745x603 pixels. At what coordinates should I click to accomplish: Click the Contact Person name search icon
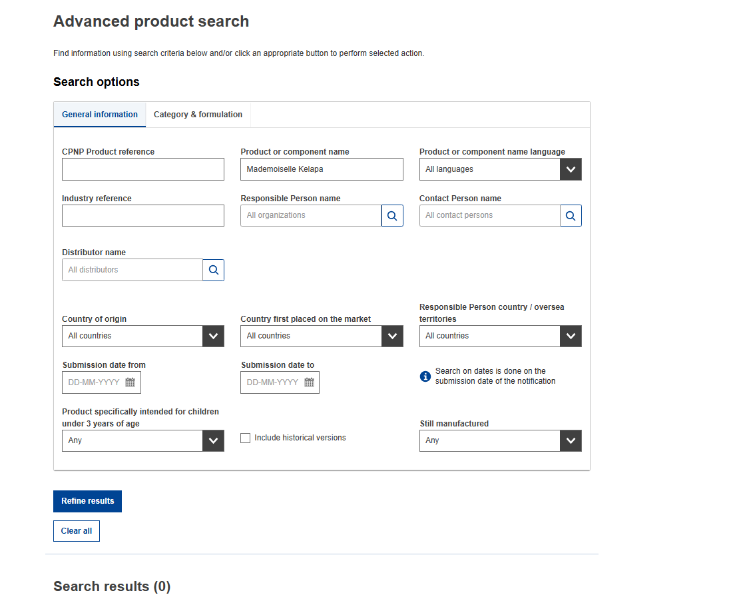(x=571, y=216)
